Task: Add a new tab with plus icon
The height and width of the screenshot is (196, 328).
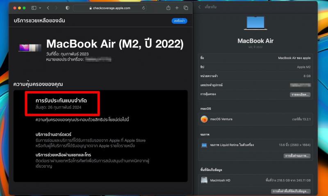Action: pyautogui.click(x=177, y=8)
